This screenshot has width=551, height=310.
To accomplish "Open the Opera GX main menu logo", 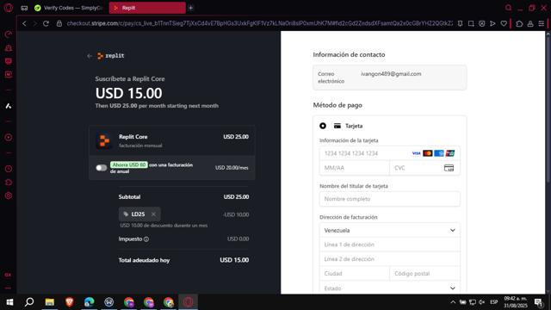I will [x=9, y=8].
